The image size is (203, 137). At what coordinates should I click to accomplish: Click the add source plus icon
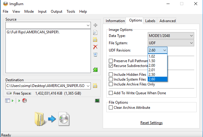pos(95,25)
